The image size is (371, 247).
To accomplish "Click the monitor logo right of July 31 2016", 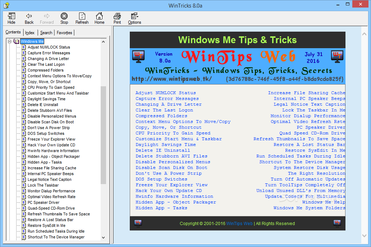I will (x=337, y=57).
